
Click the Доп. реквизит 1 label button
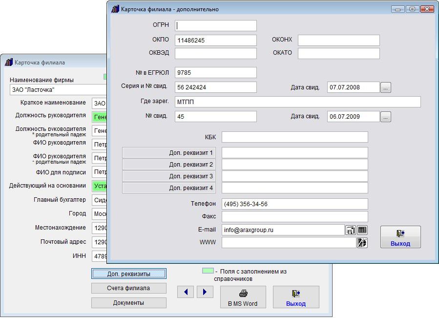point(169,153)
